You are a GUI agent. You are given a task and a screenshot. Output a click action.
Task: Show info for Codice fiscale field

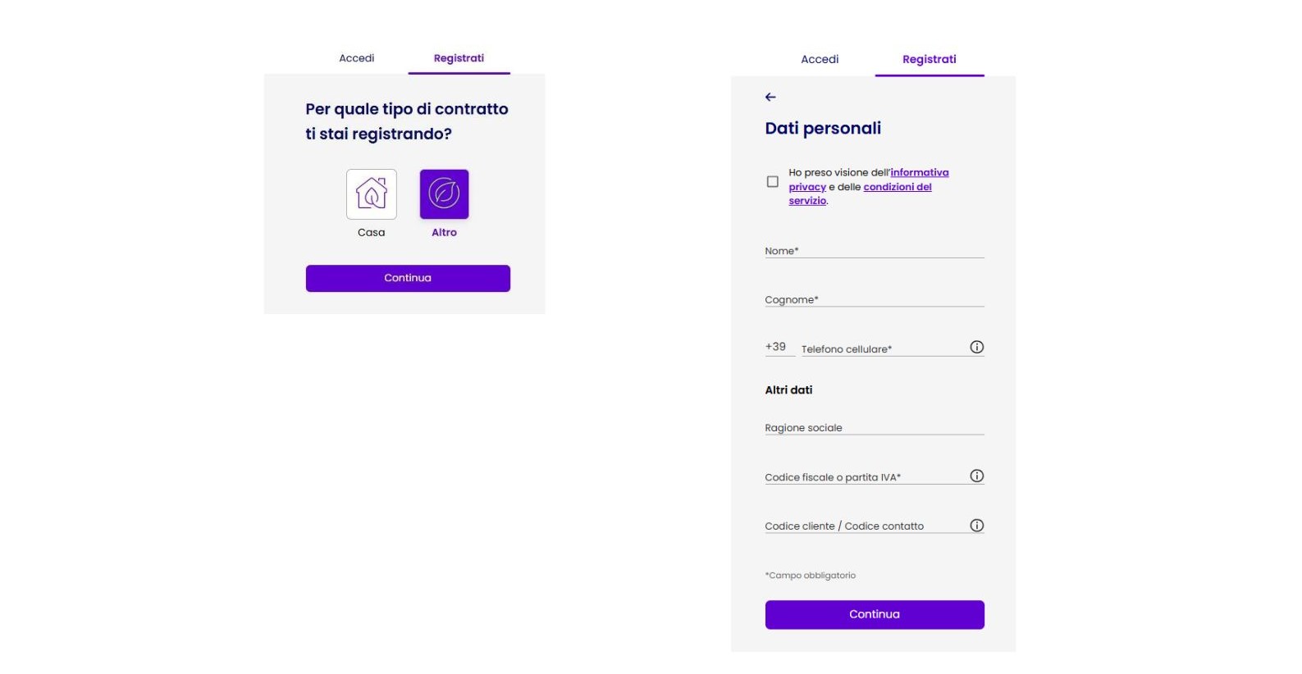click(x=976, y=476)
